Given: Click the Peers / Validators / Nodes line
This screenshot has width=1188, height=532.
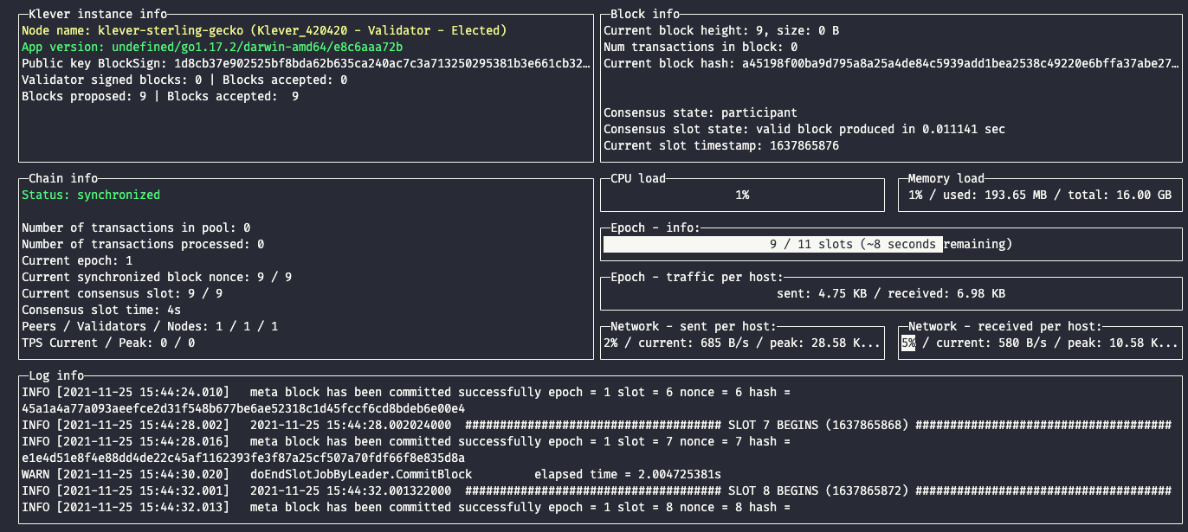Looking at the screenshot, I should pos(149,327).
